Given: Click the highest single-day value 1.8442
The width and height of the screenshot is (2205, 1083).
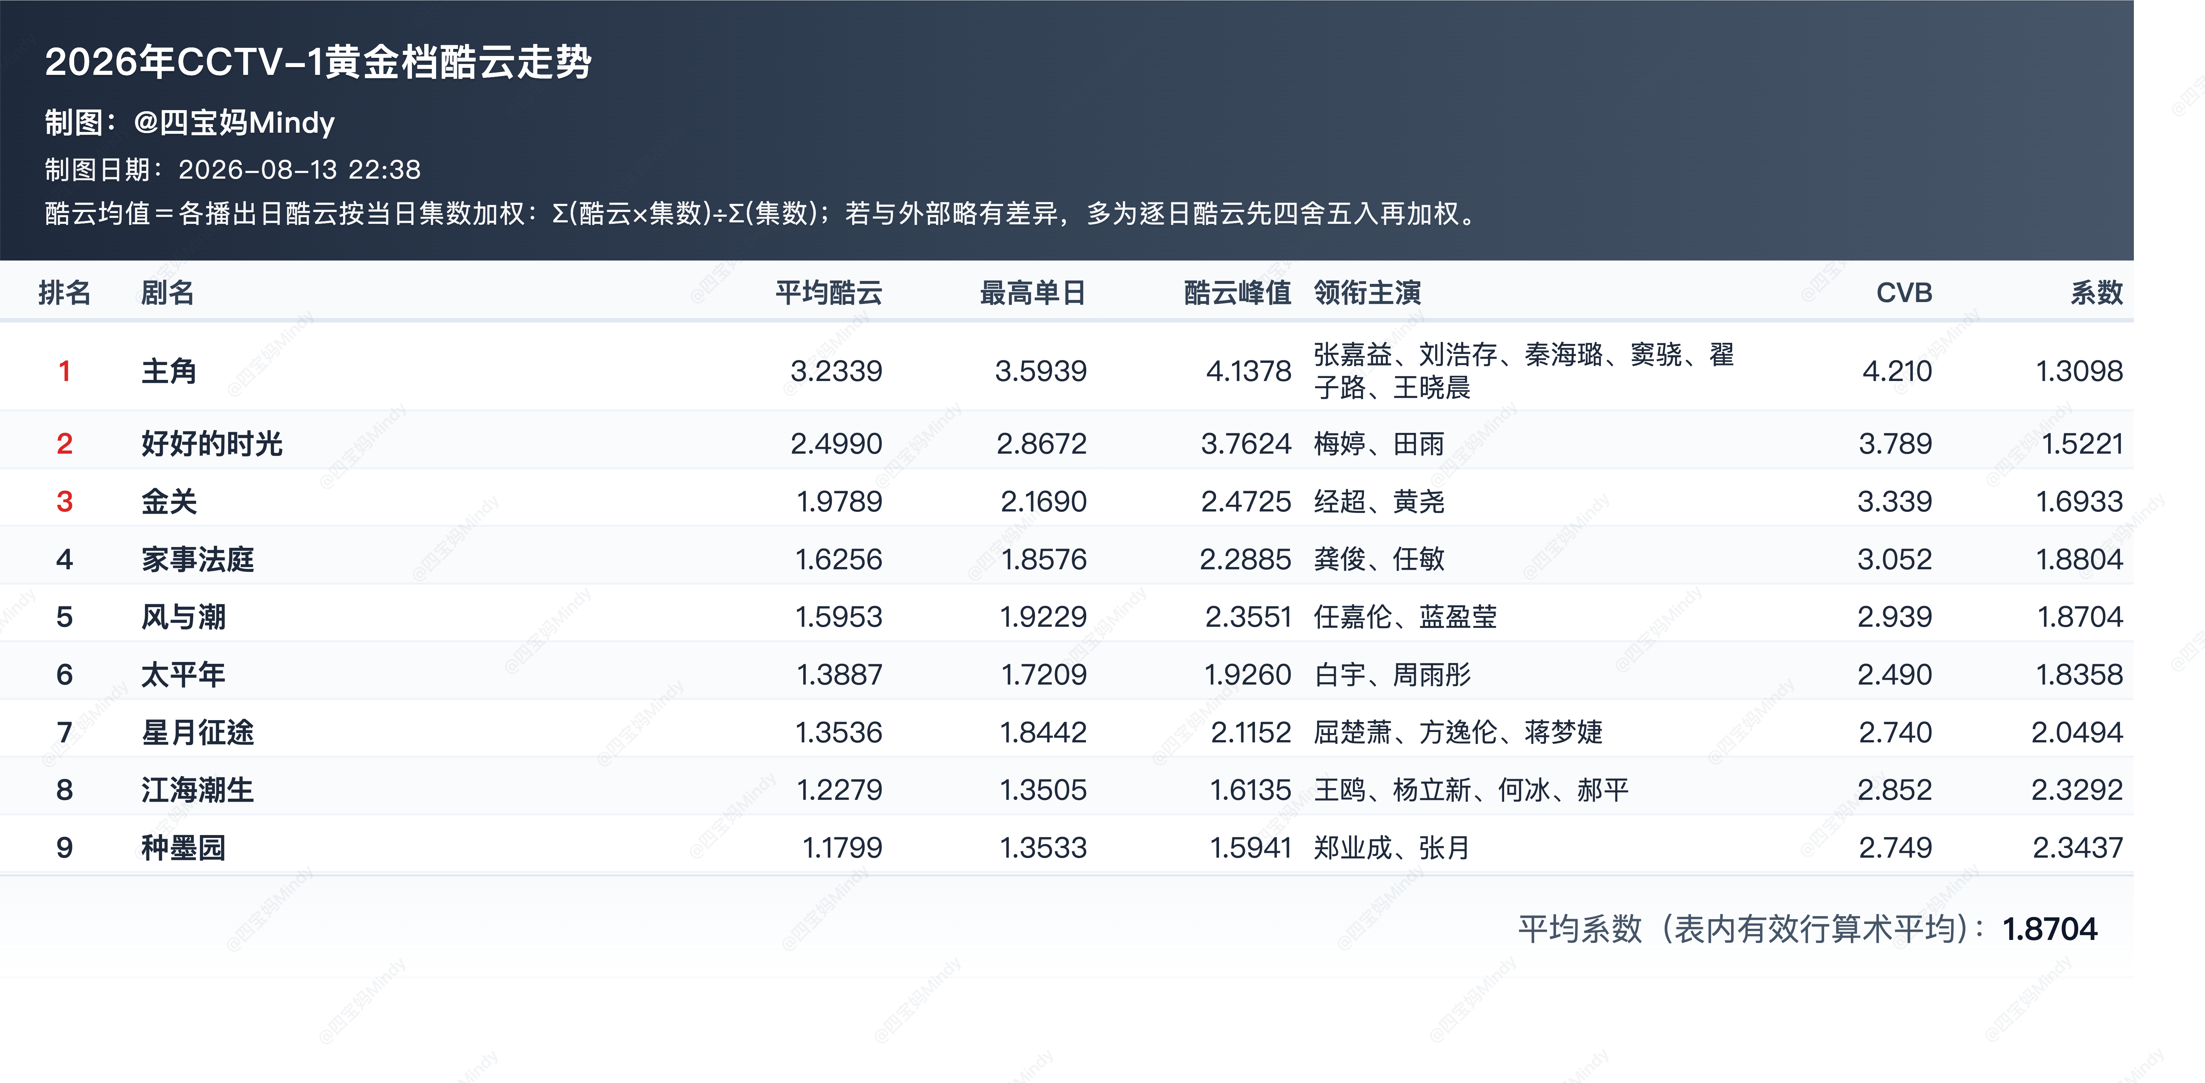Looking at the screenshot, I should [1044, 732].
